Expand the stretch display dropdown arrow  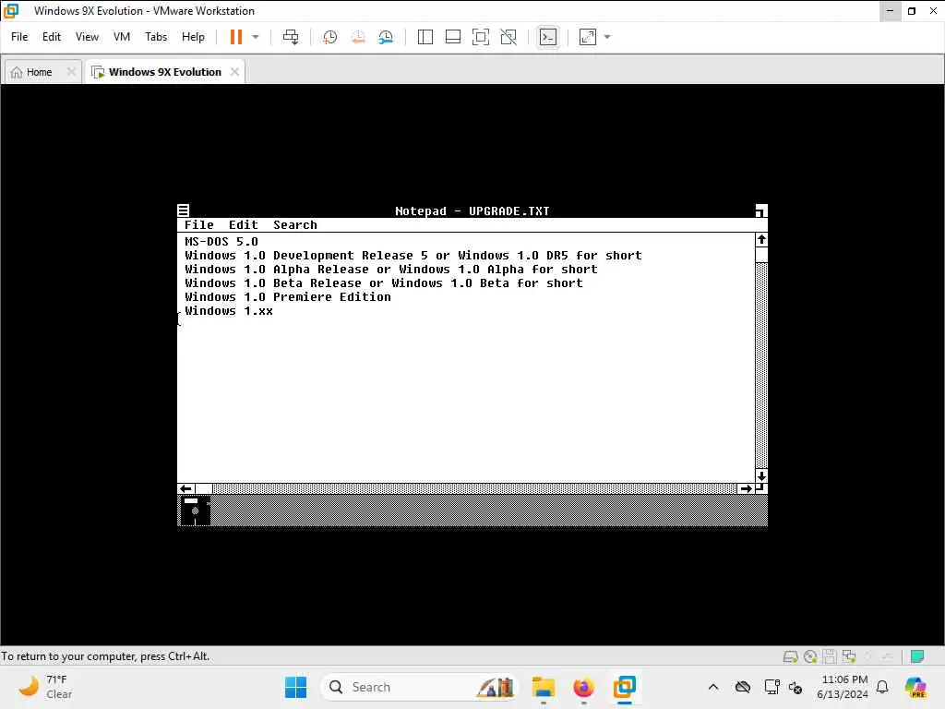pos(607,37)
